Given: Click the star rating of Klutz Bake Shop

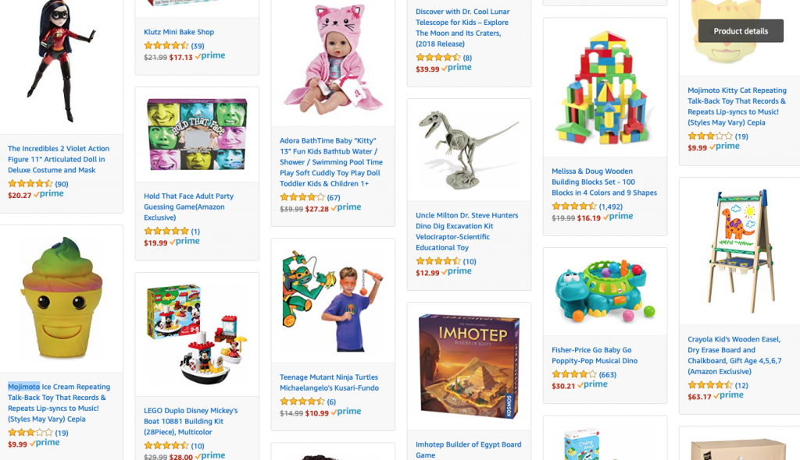Looking at the screenshot, I should coord(166,45).
